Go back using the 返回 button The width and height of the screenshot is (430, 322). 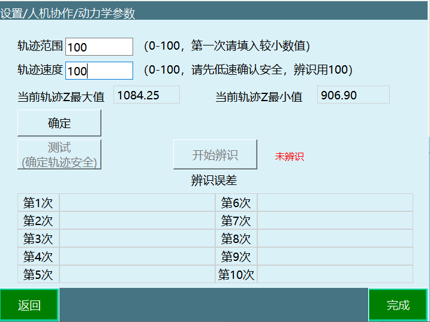pos(29,305)
